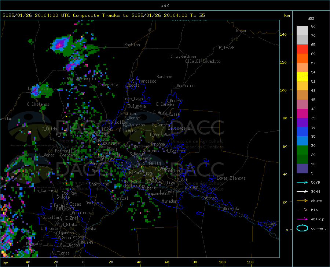Click the 120 km horizontal axis tick label
Viewport: 330px width, 267px height.
point(250,262)
